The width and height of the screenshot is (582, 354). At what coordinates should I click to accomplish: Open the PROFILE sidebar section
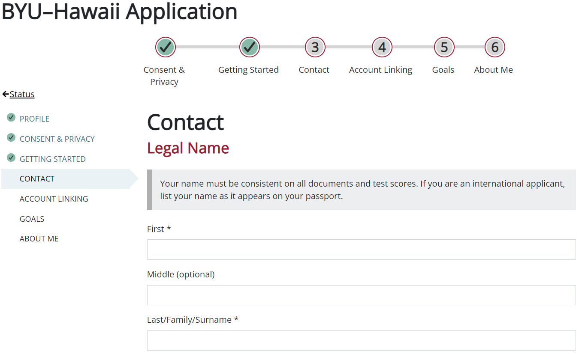coord(34,119)
